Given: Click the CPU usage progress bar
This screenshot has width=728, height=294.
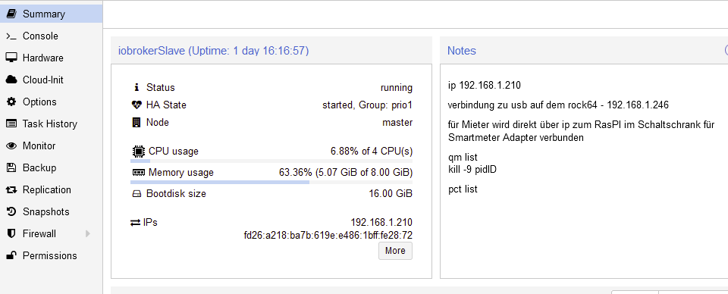Looking at the screenshot, I should pyautogui.click(x=271, y=161).
